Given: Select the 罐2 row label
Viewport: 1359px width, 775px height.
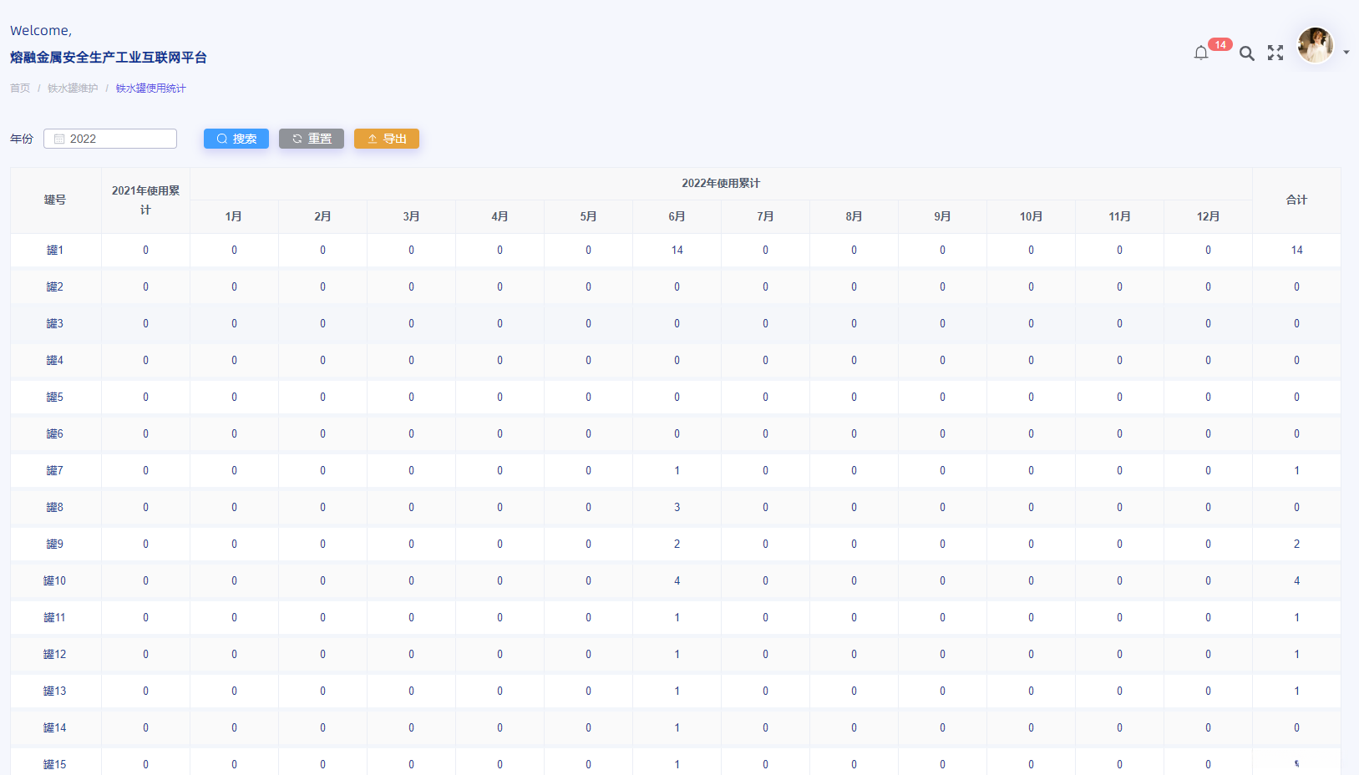Looking at the screenshot, I should [55, 287].
